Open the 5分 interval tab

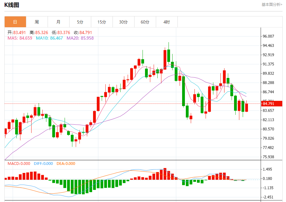pyautogui.click(x=80, y=22)
